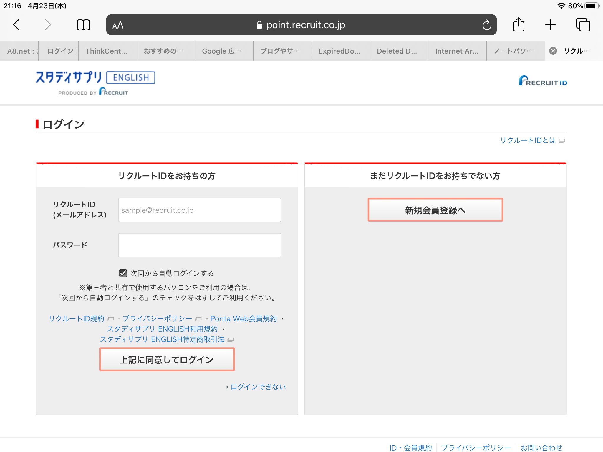Switch to the ブログやサ tab

coord(282,51)
